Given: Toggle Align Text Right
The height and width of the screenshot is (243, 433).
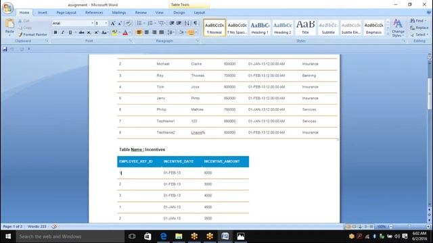Looking at the screenshot, I should pyautogui.click(x=154, y=32).
